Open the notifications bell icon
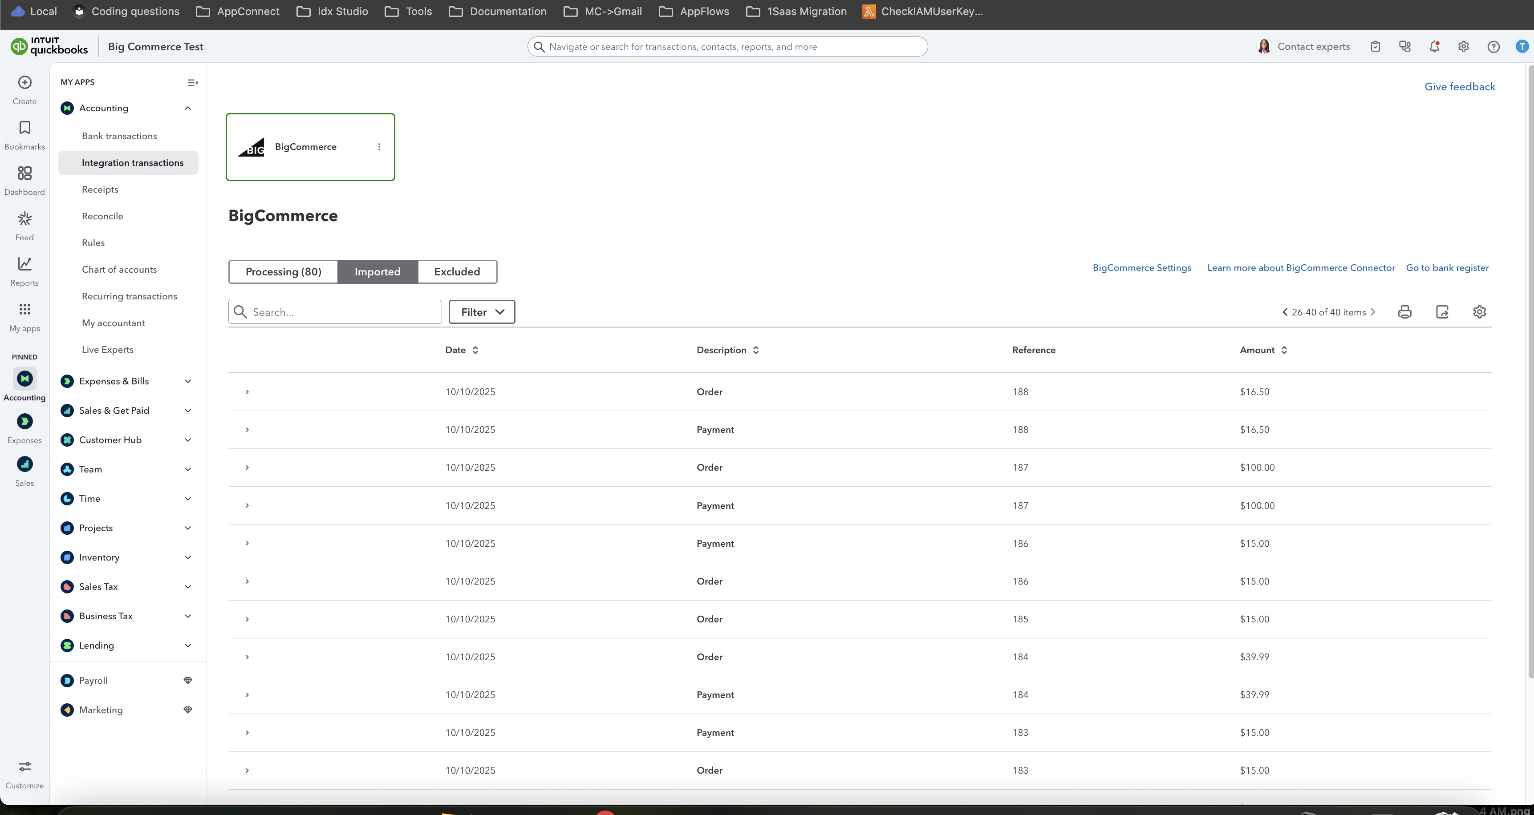Image resolution: width=1534 pixels, height=815 pixels. [1435, 46]
